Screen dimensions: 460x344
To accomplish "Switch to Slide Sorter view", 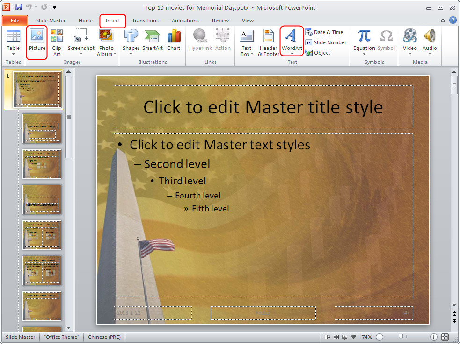I will tap(336, 337).
